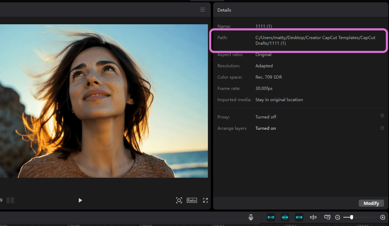Toggle the main track magnet
The width and height of the screenshot is (389, 226).
[x=271, y=217]
